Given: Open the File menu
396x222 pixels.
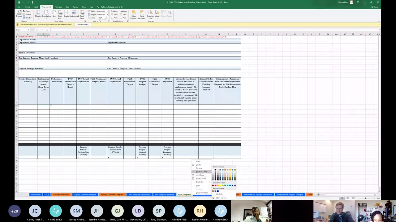Looking at the screenshot, I should coord(19,7).
